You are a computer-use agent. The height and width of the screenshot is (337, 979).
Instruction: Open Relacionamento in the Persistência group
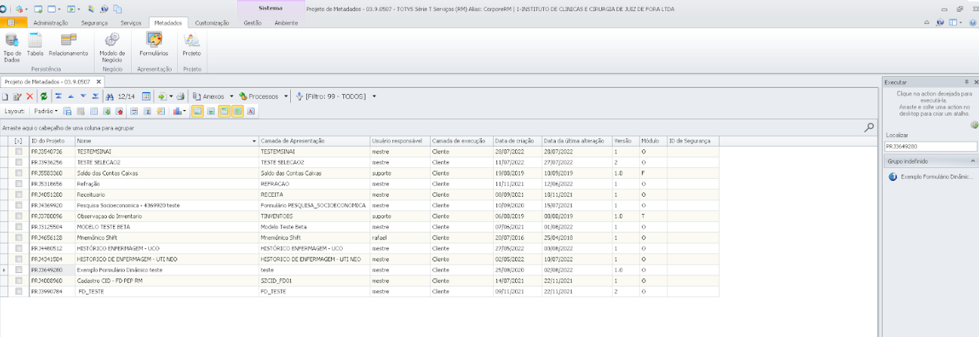(x=68, y=44)
